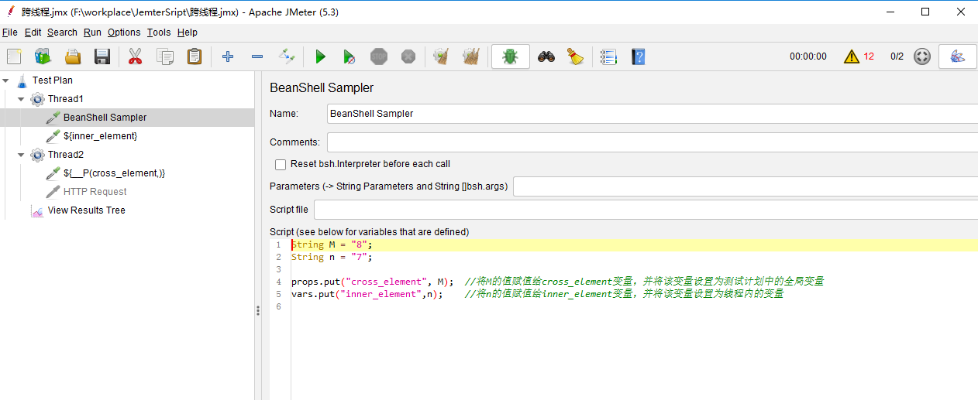Image resolution: width=978 pixels, height=400 pixels.
Task: Click the Stop test icon
Action: coord(379,56)
